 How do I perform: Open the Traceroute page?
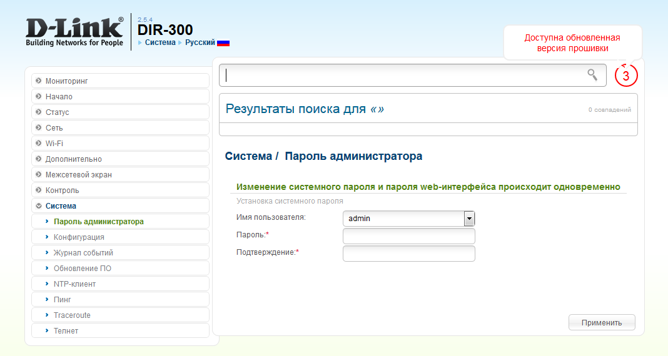pyautogui.click(x=120, y=315)
